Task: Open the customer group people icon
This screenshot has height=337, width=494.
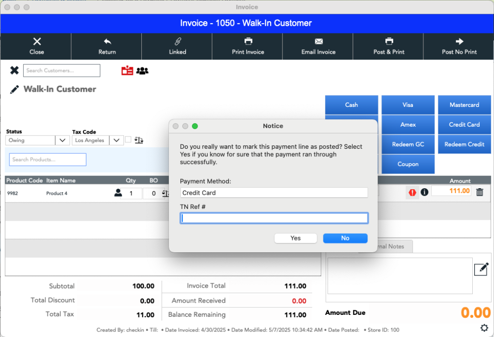Action: coord(142,71)
